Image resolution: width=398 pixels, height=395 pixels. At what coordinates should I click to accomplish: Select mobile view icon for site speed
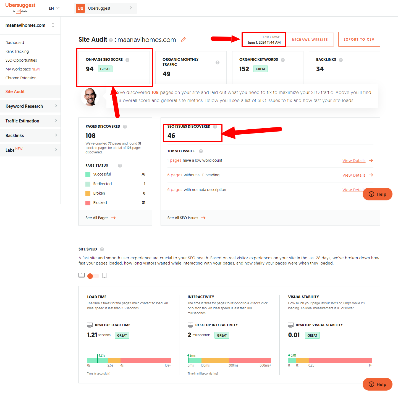(104, 276)
